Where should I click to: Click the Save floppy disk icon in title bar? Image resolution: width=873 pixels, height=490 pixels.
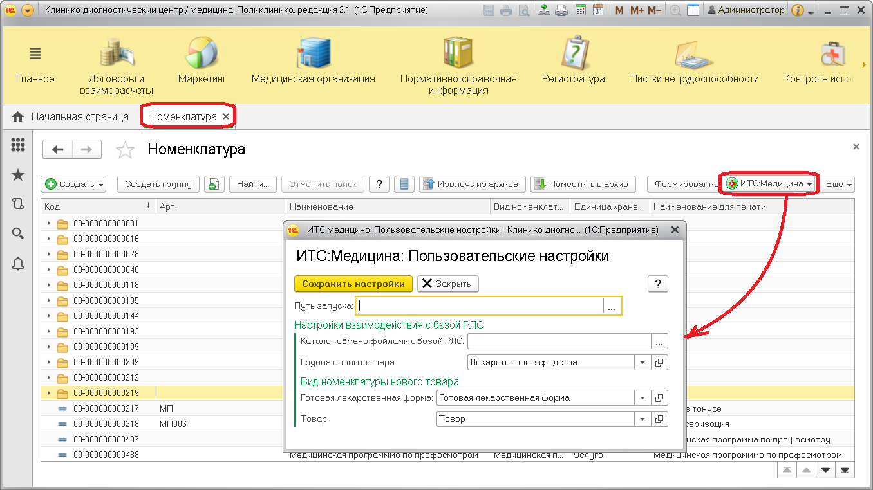click(x=489, y=10)
